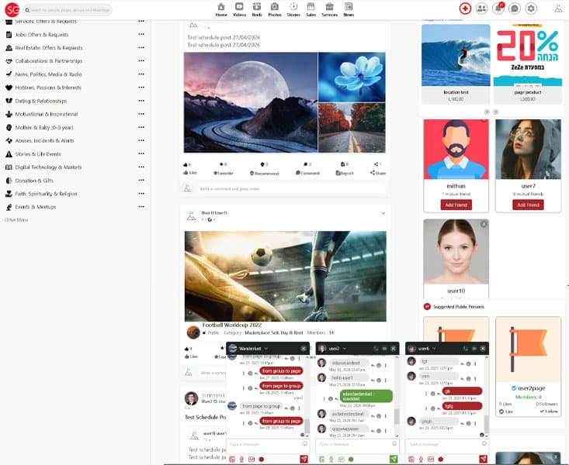Open the page product 20% thumbnail
The height and width of the screenshot is (465, 569).
pyautogui.click(x=528, y=56)
